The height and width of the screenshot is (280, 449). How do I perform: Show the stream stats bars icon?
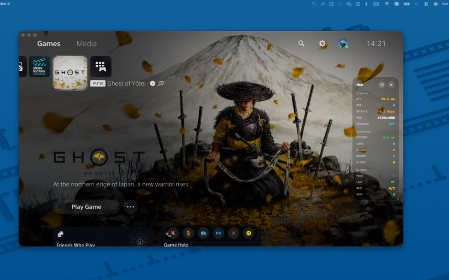tap(203, 233)
